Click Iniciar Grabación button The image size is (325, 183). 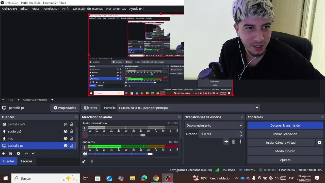click(285, 134)
